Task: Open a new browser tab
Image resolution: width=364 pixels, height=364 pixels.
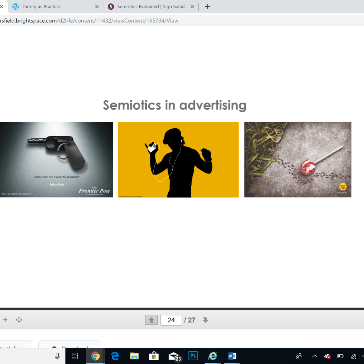Action: click(207, 7)
